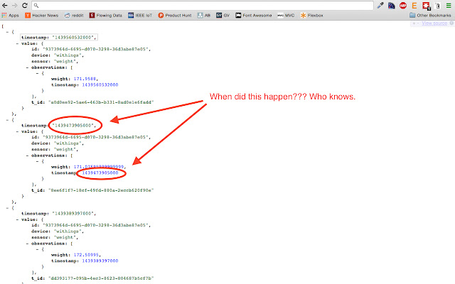The image size is (455, 284).
Task: Open the Hacker News bookmark
Action: click(41, 14)
